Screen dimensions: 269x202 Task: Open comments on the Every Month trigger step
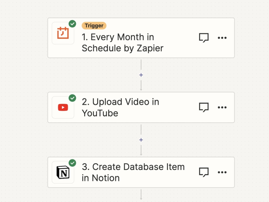coord(204,37)
